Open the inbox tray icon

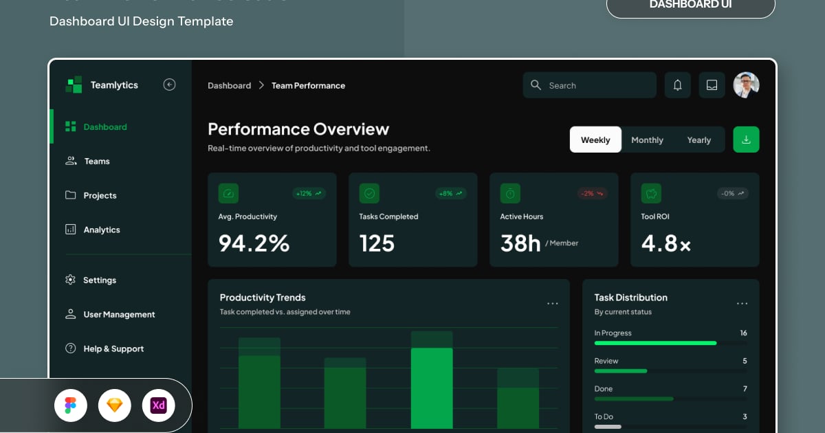click(712, 85)
